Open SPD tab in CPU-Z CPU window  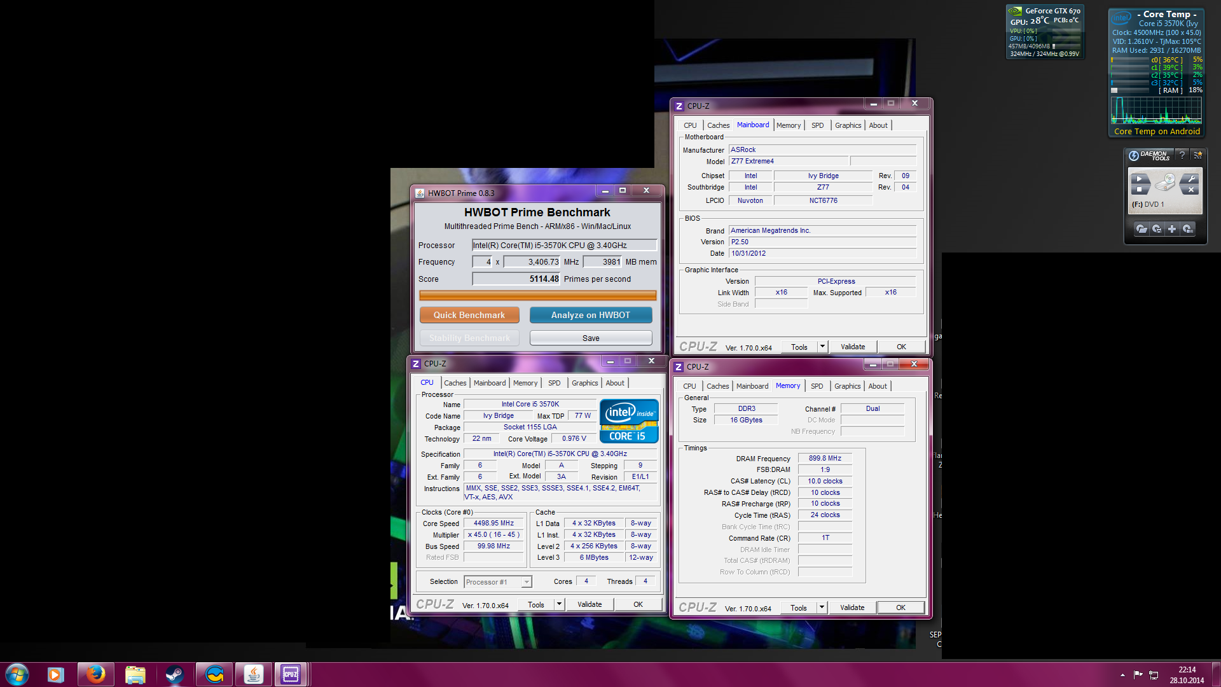tap(555, 383)
